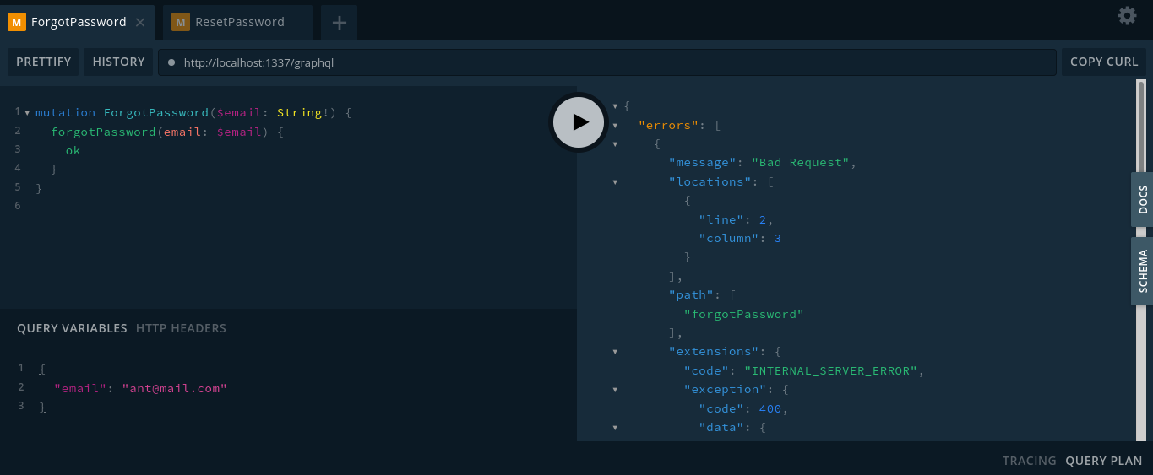
Task: Open the settings gear icon
Action: (1127, 15)
